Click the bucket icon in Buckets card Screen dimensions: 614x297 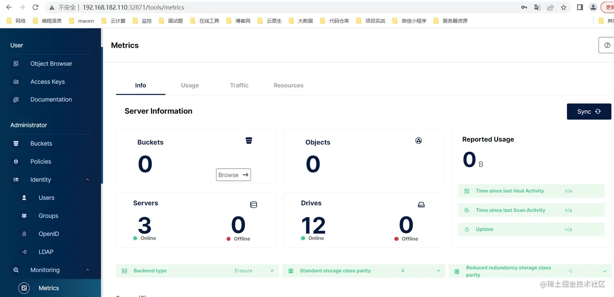coord(249,140)
